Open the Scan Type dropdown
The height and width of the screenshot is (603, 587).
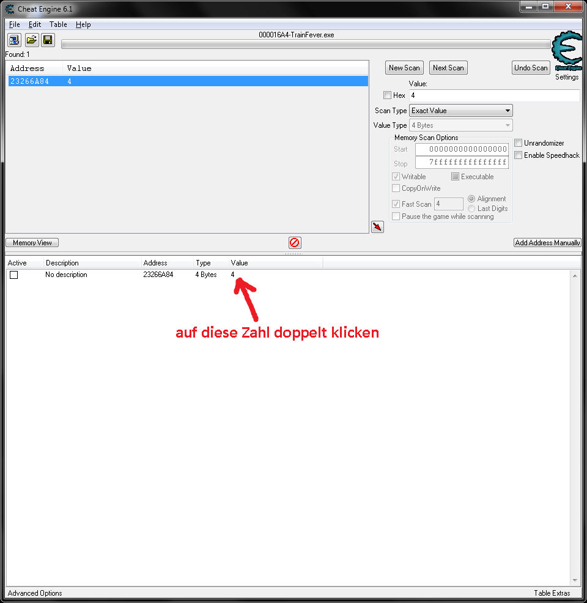click(460, 111)
